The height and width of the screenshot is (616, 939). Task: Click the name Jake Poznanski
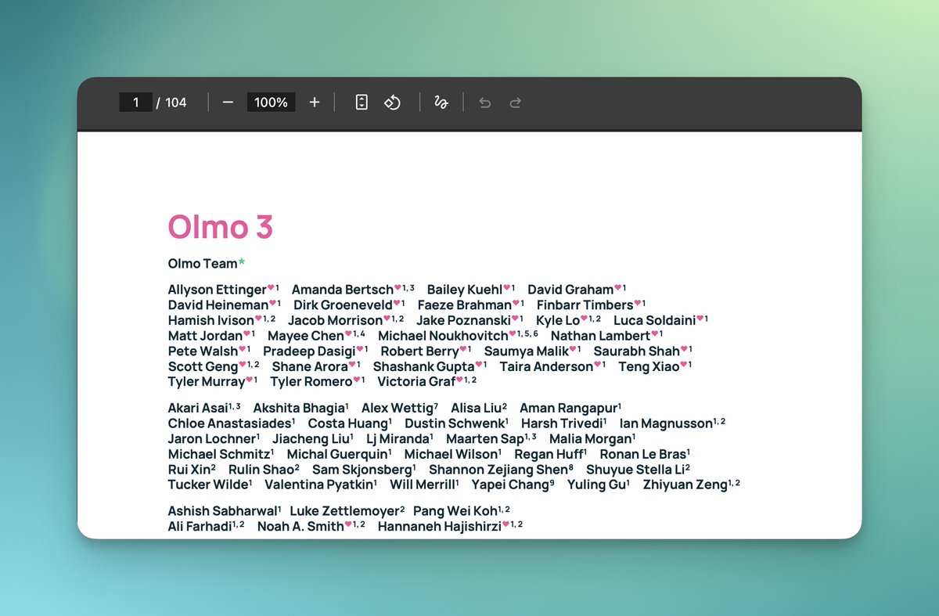click(x=463, y=321)
